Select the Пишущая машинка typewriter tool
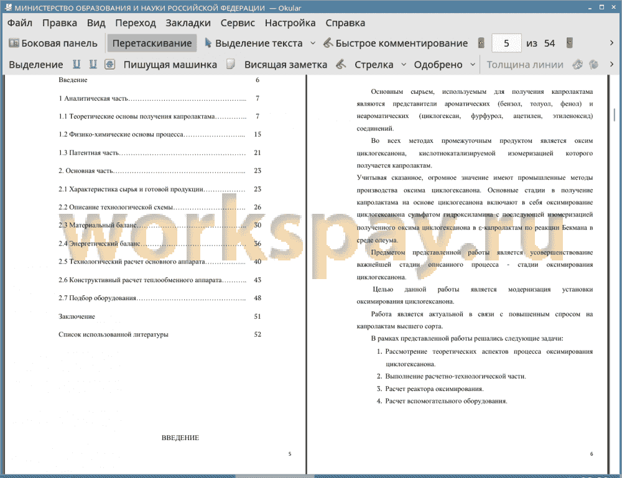The height and width of the screenshot is (478, 622). pyautogui.click(x=170, y=65)
